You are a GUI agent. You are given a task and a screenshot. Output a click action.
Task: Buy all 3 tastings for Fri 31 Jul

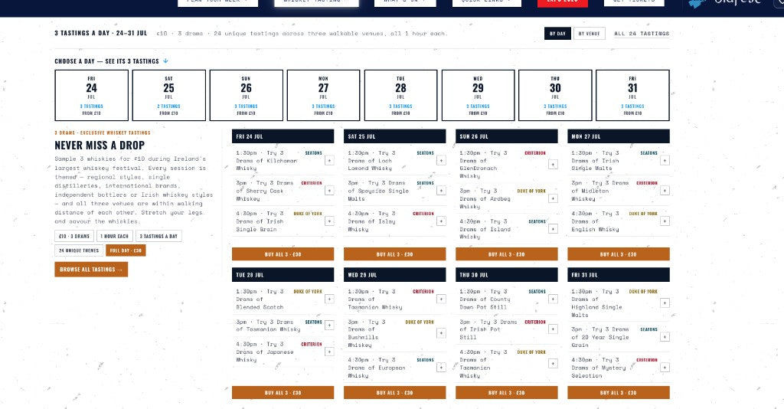[x=619, y=392]
